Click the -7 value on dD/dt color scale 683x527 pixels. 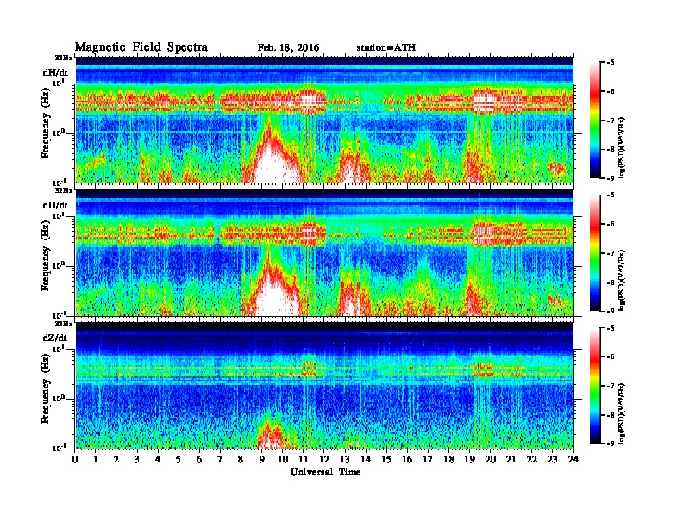611,253
